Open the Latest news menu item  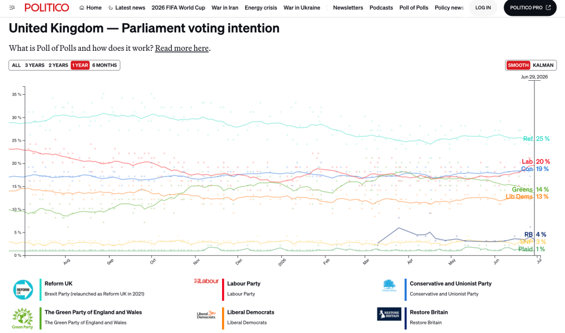(127, 7)
